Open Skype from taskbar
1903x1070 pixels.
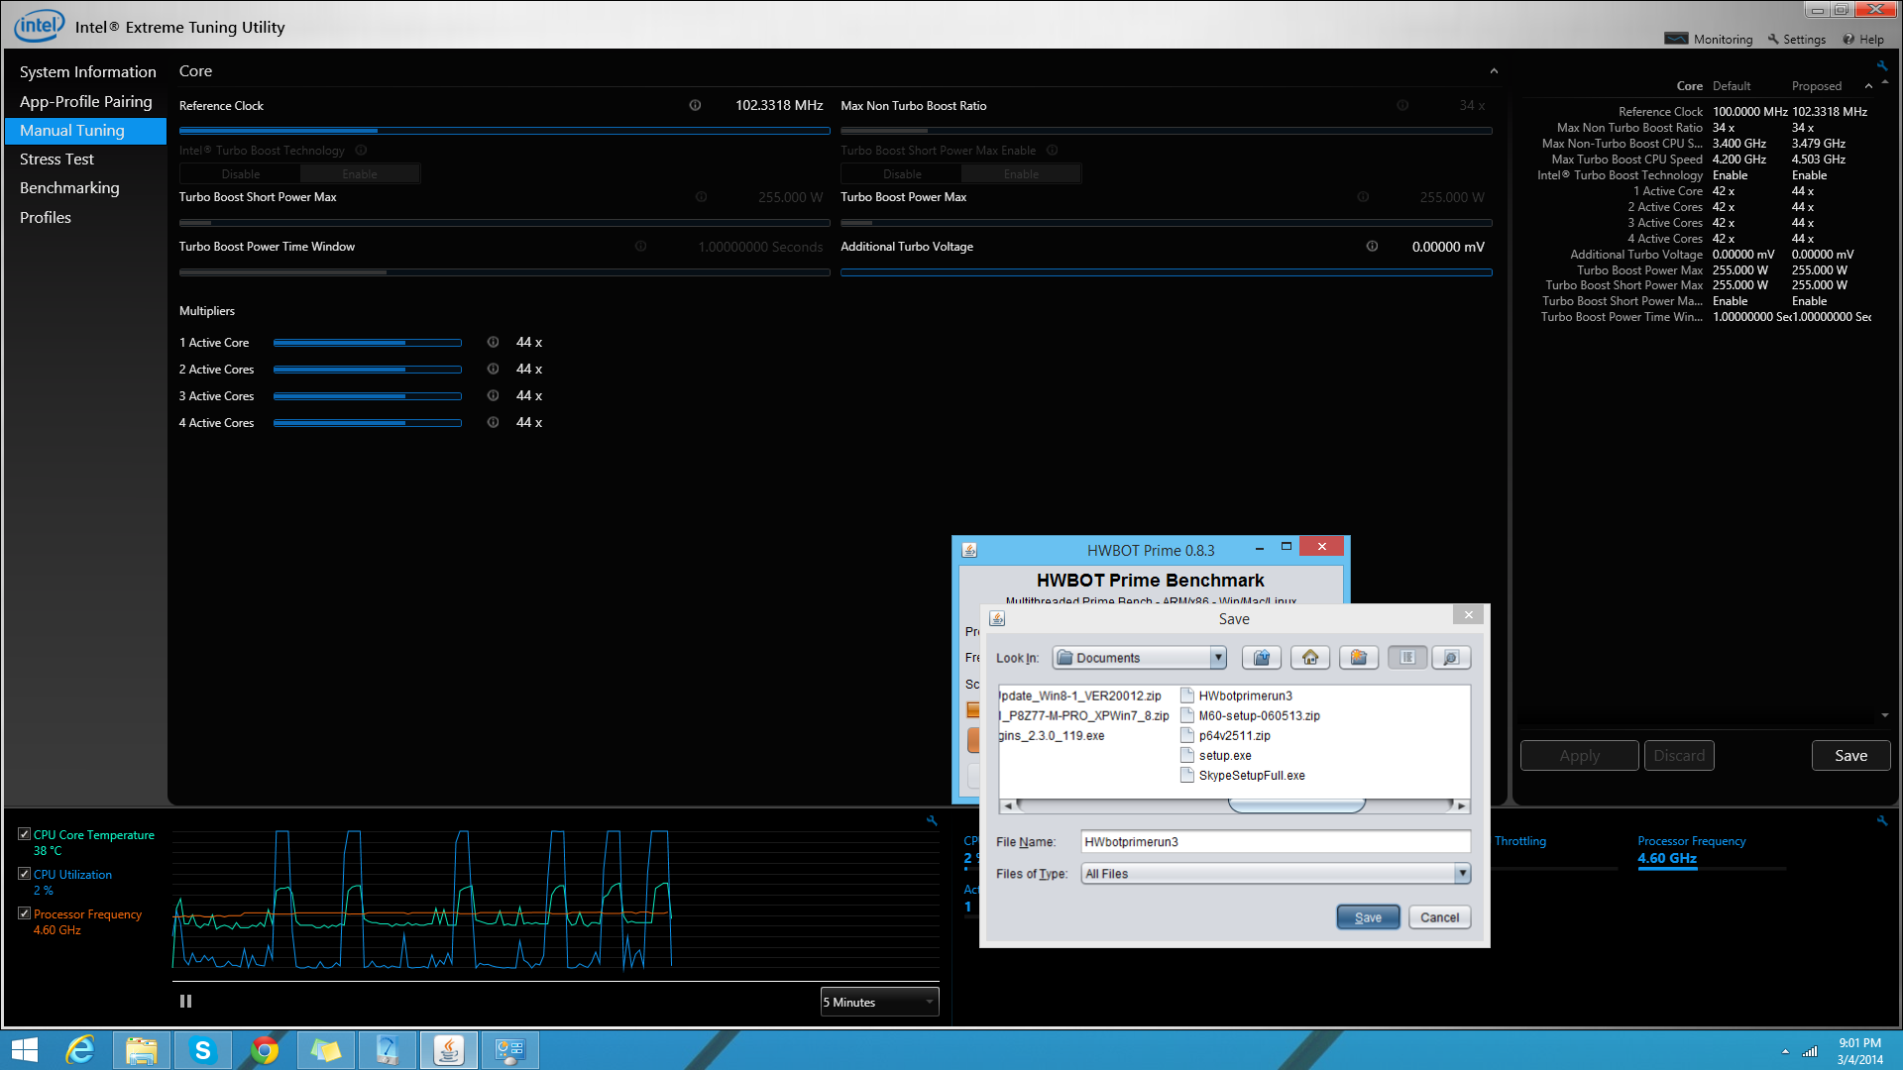tap(203, 1050)
